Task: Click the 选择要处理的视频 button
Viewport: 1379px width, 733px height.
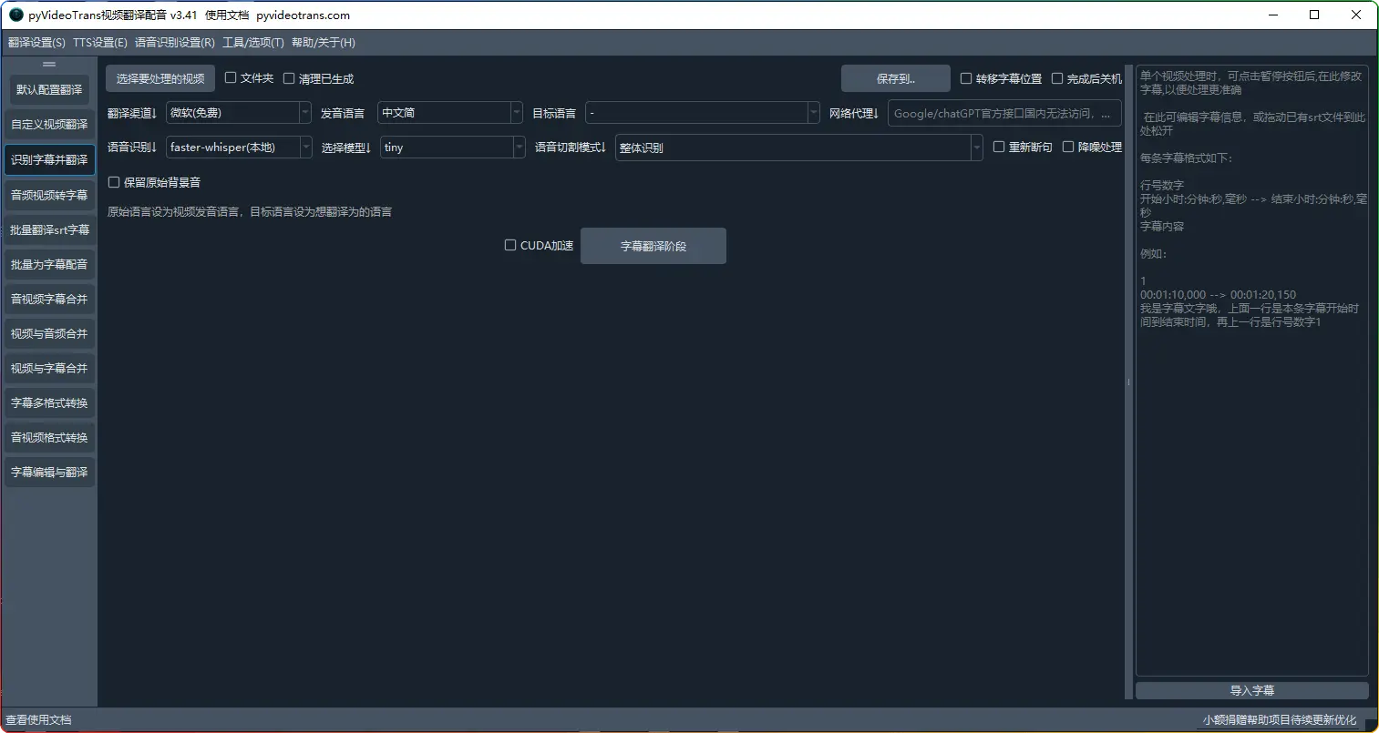Action: click(160, 78)
